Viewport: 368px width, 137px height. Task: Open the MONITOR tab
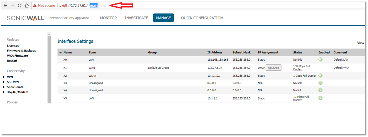[x=108, y=18]
